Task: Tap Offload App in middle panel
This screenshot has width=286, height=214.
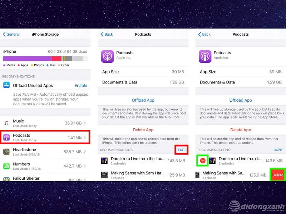Action: pyautogui.click(x=143, y=100)
